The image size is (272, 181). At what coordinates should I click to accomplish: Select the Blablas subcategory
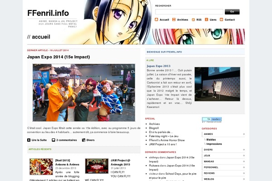pos(211,140)
